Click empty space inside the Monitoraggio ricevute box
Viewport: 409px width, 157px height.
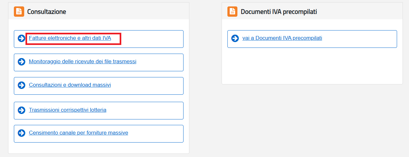click(x=161, y=62)
